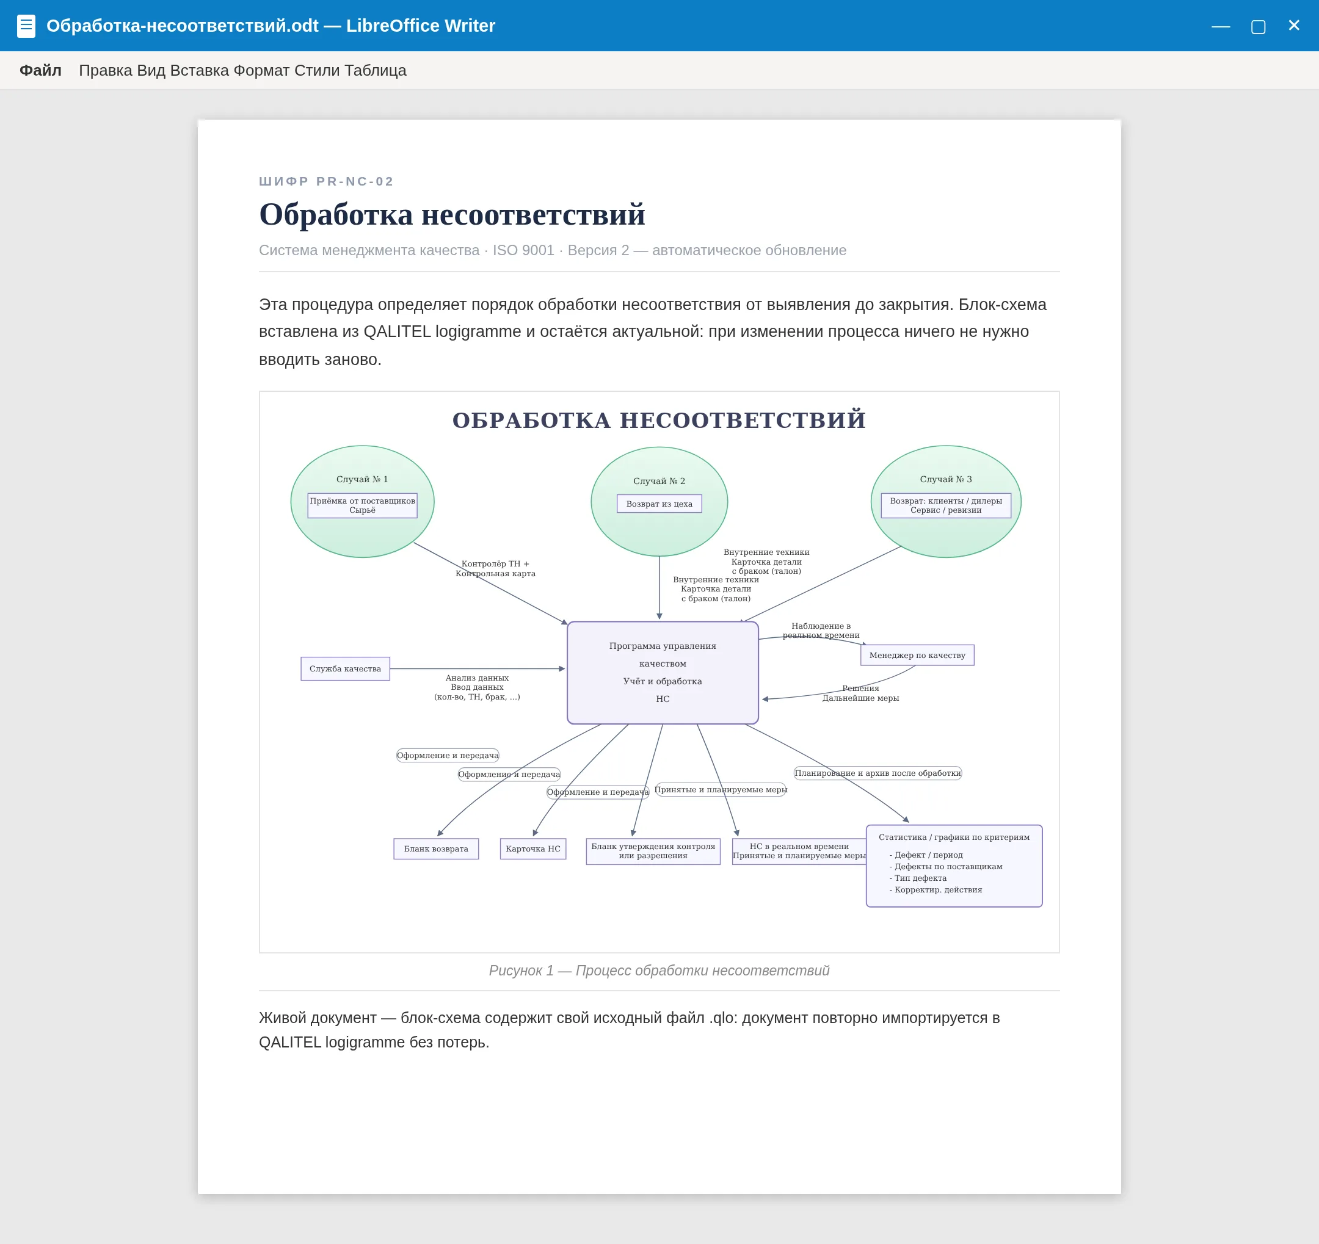
Task: Click the Планирование и архив после обработки label
Action: coord(878,773)
